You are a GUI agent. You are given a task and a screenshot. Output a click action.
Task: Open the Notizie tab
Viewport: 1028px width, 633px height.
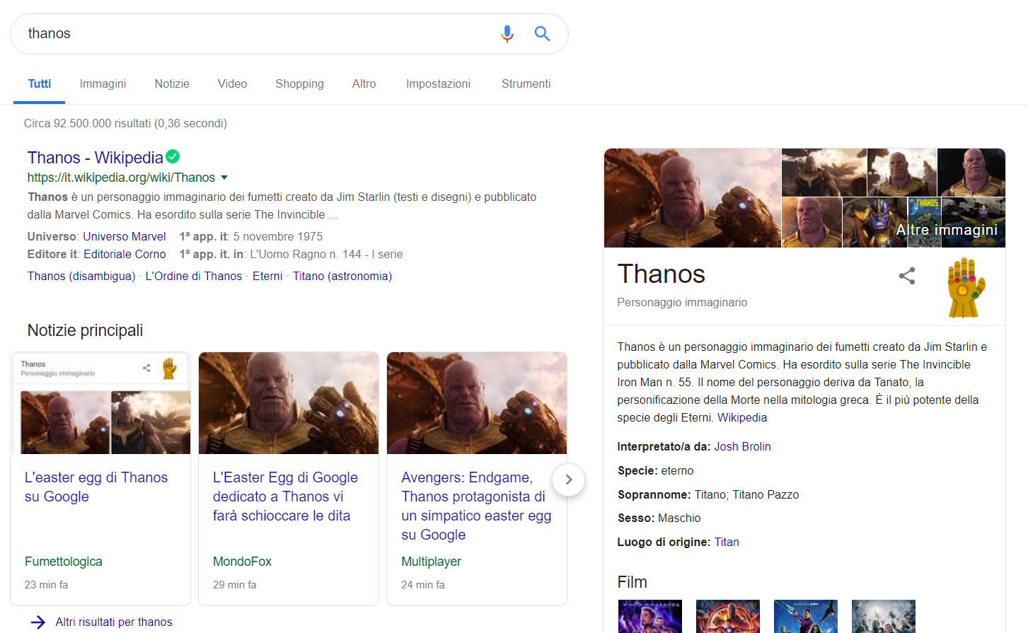(172, 83)
